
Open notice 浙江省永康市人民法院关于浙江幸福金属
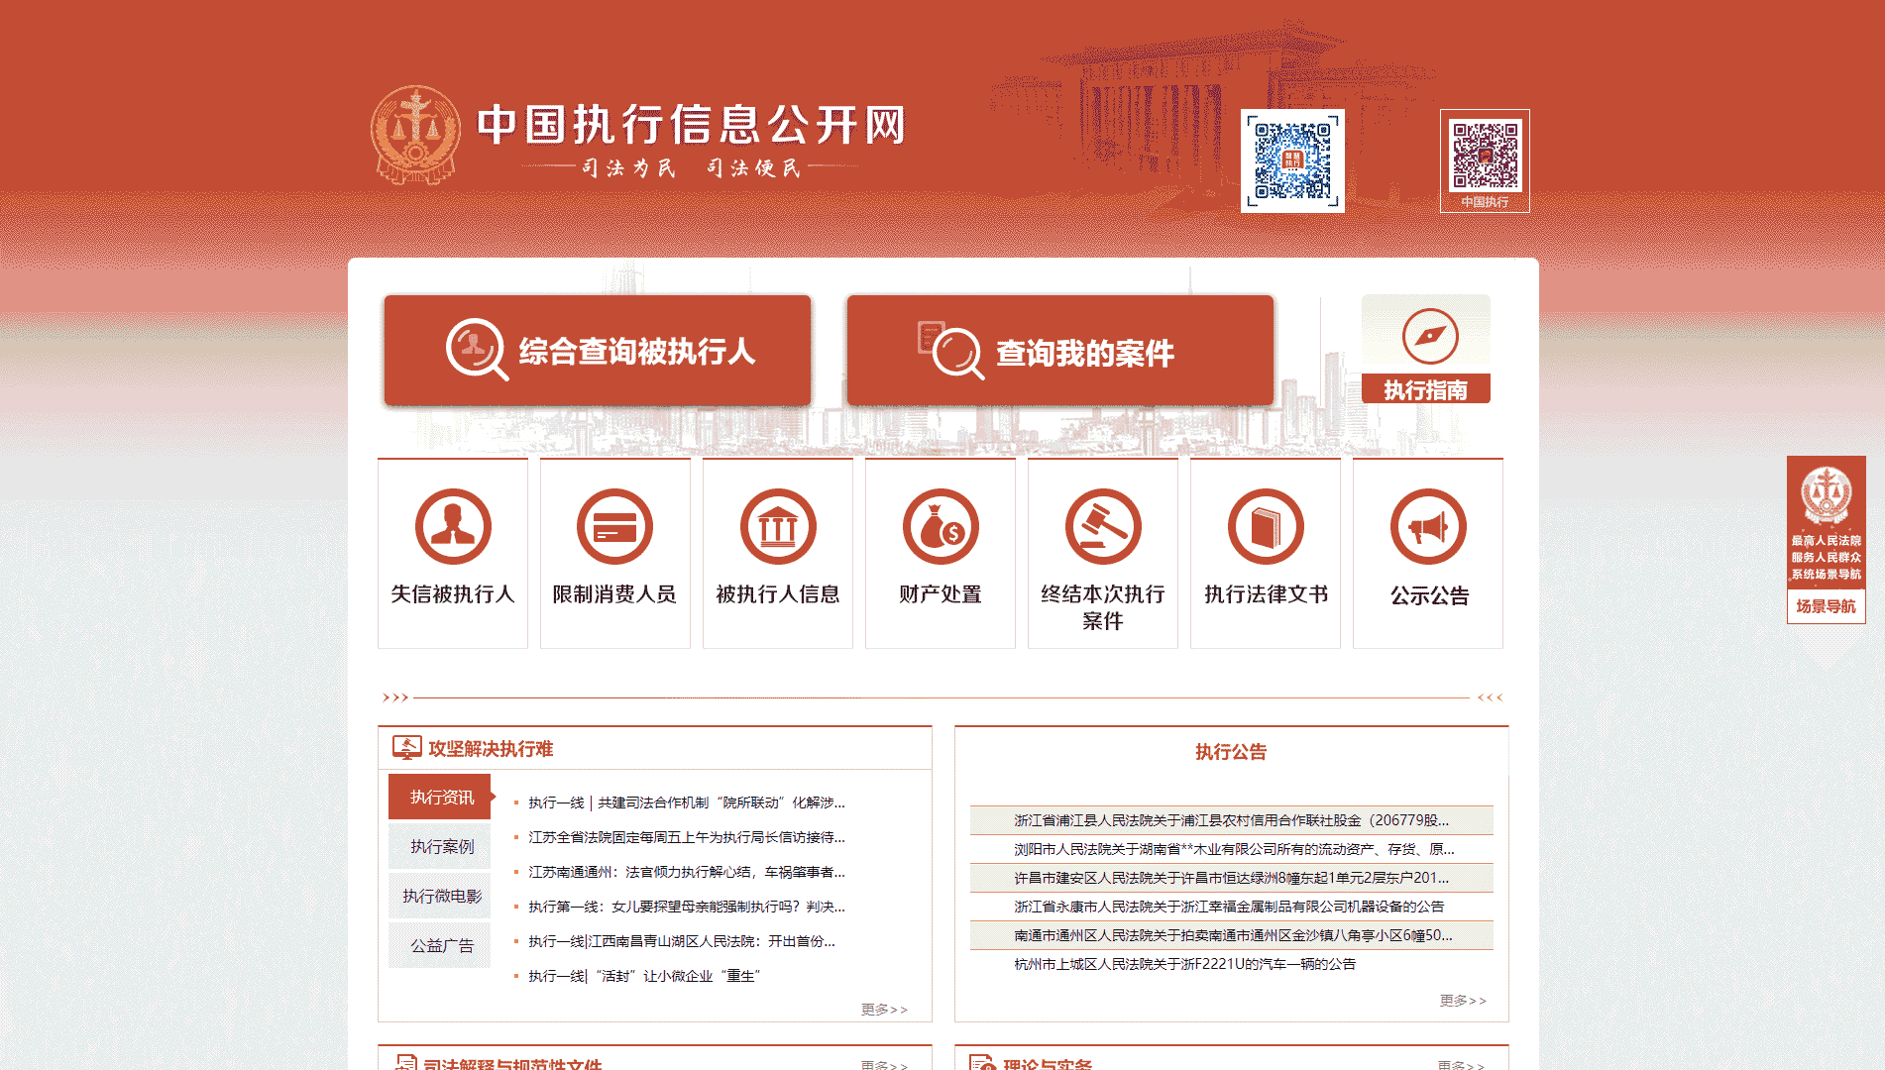click(x=1229, y=907)
